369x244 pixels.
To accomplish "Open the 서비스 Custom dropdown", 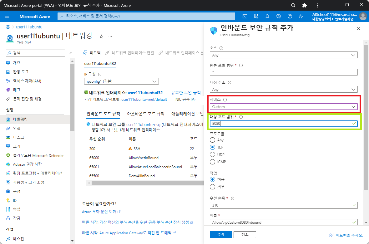I will 284,107.
